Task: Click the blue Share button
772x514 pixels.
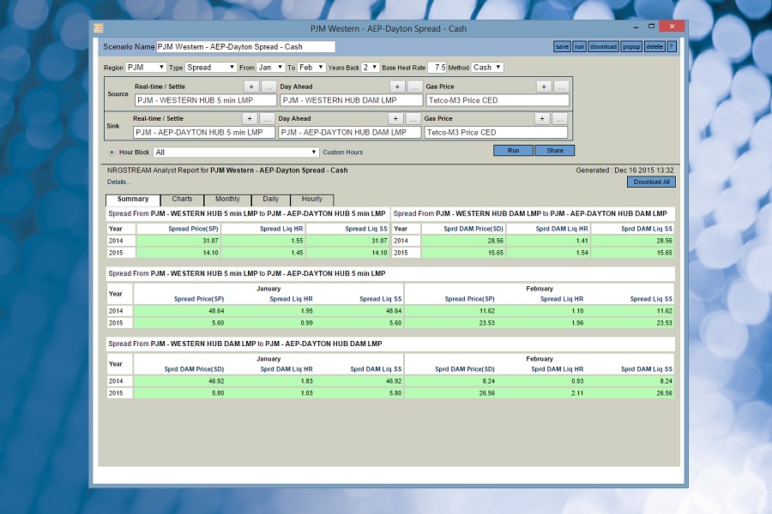Action: point(554,151)
